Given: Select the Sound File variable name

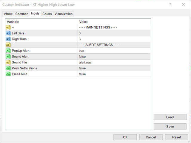Looking at the screenshot, I should tap(19, 62).
